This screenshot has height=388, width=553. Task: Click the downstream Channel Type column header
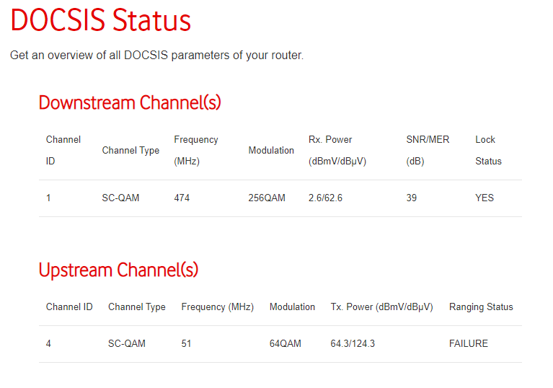tap(130, 150)
